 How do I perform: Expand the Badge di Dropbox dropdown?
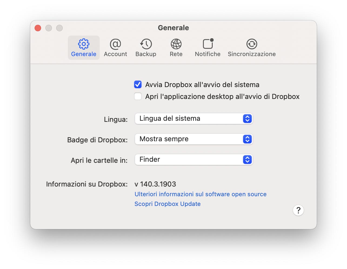[193, 139]
